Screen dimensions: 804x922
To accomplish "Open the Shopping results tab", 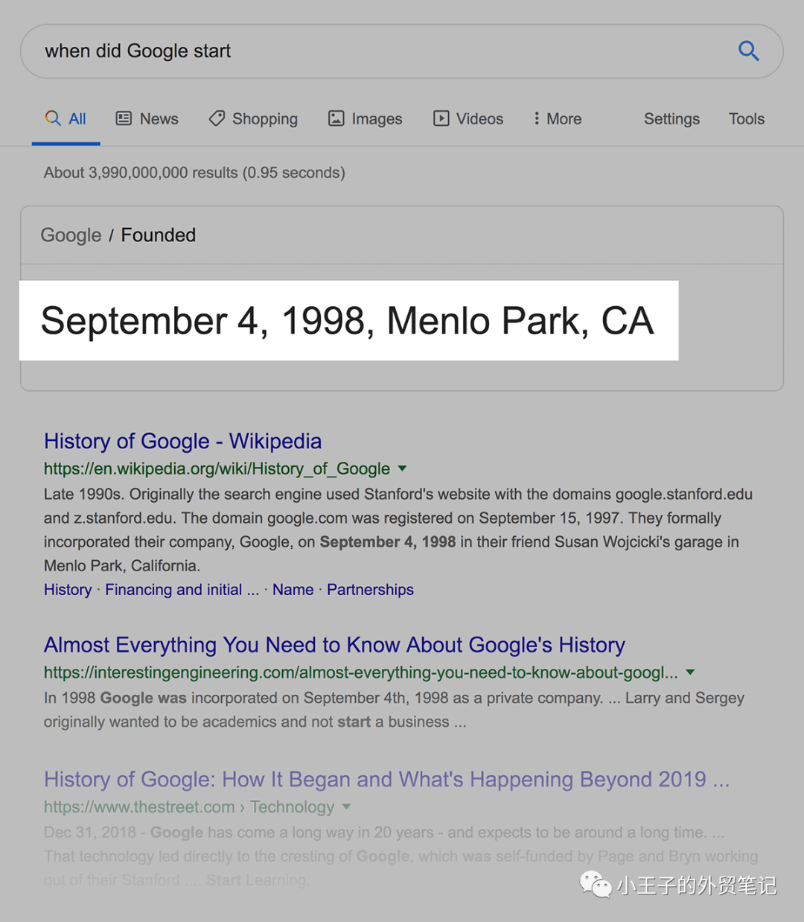I will (x=253, y=119).
